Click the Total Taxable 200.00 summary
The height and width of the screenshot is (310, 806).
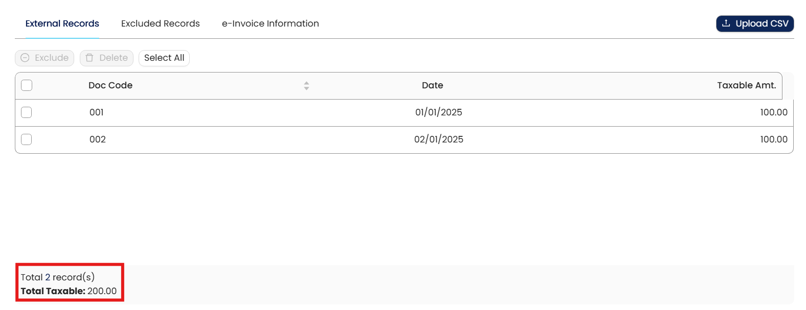pyautogui.click(x=69, y=291)
